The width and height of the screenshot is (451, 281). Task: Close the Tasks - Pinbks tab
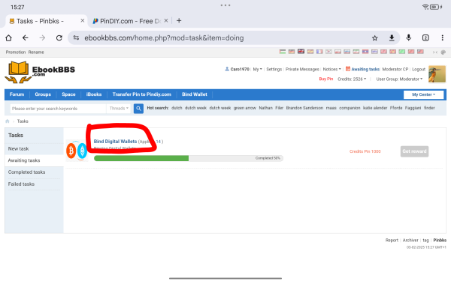pyautogui.click(x=82, y=21)
